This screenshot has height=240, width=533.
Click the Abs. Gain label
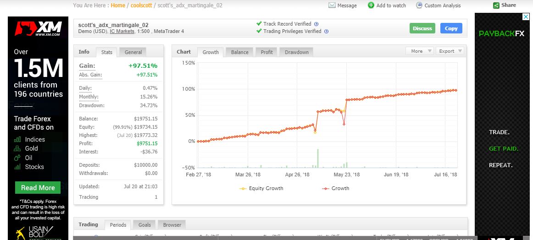click(x=90, y=75)
